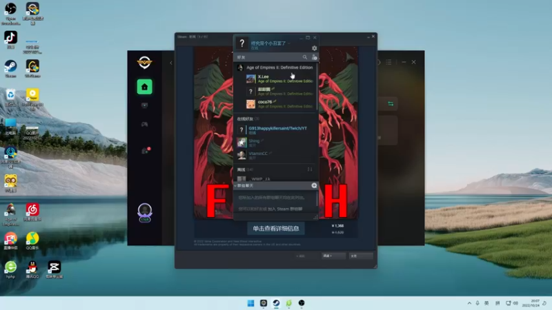Click the taskbar clock and date
The image size is (552, 310).
[x=531, y=303]
